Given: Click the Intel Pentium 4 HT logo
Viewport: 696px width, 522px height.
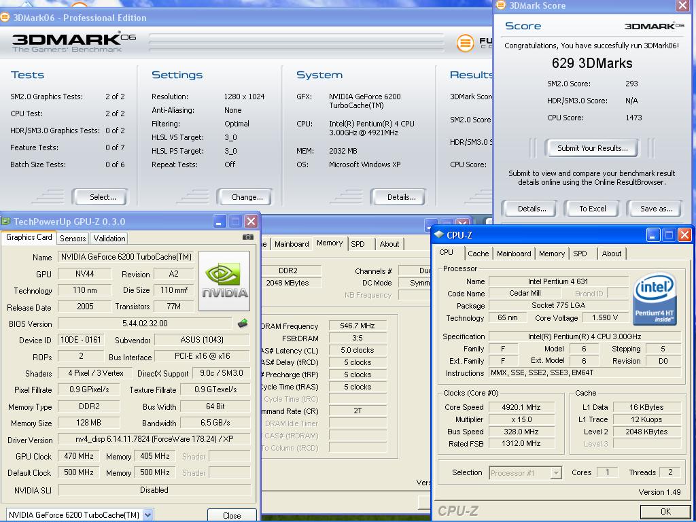Looking at the screenshot, I should pyautogui.click(x=655, y=298).
